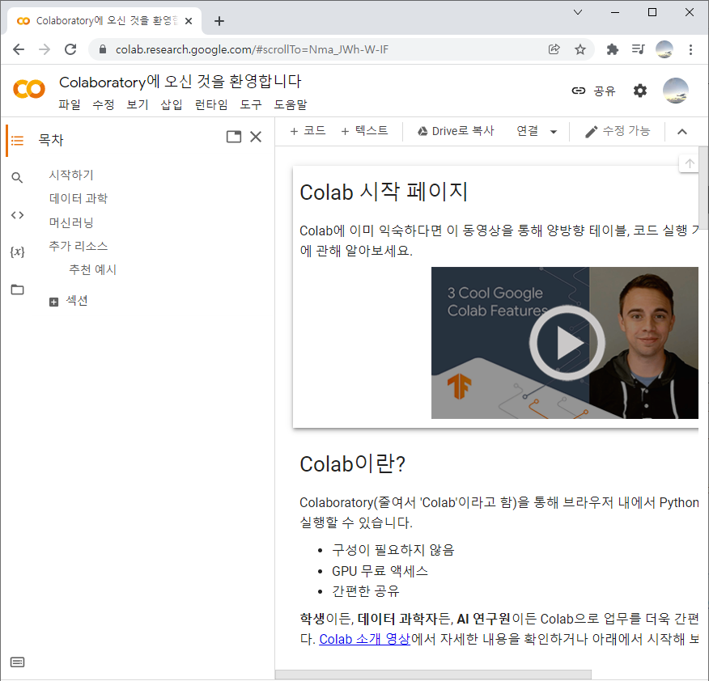Click the address bar URL
The width and height of the screenshot is (709, 681).
point(252,49)
